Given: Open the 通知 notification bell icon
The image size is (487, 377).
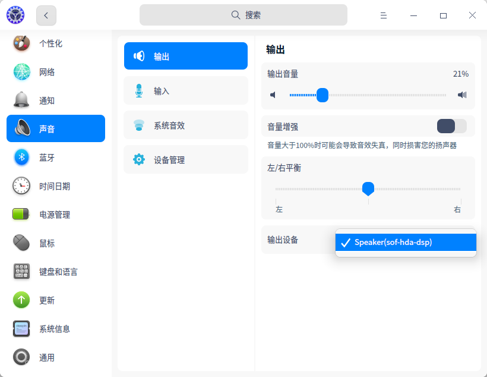Looking at the screenshot, I should 21,100.
